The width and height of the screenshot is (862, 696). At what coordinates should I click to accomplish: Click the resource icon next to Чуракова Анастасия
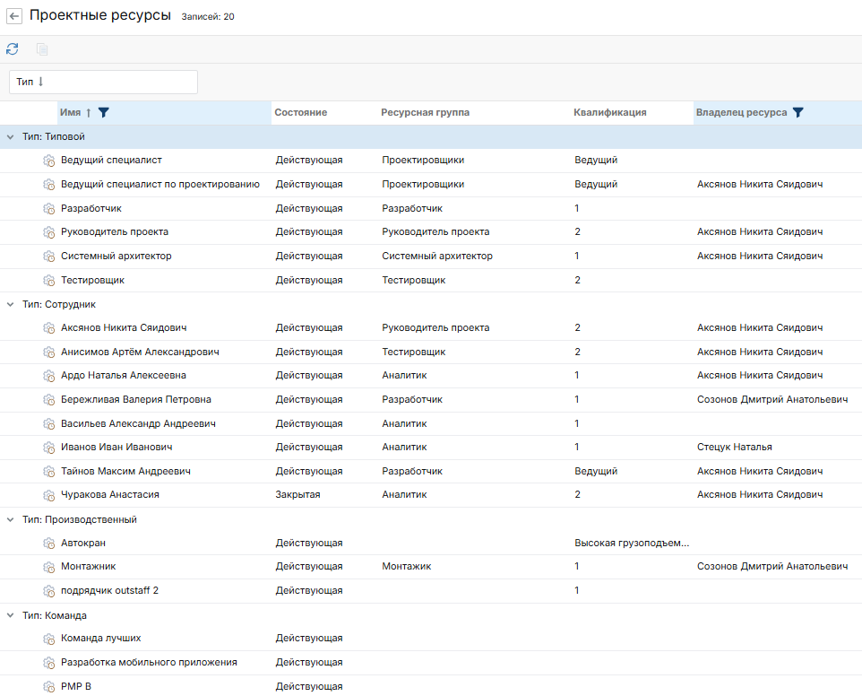pyautogui.click(x=49, y=495)
